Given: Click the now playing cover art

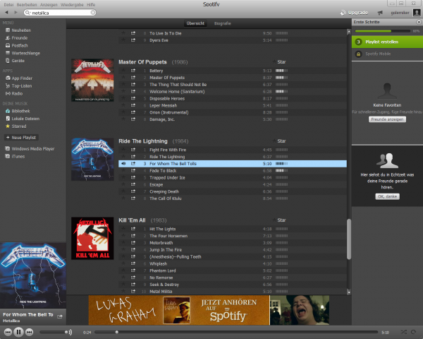Looking at the screenshot, I should [x=33, y=275].
